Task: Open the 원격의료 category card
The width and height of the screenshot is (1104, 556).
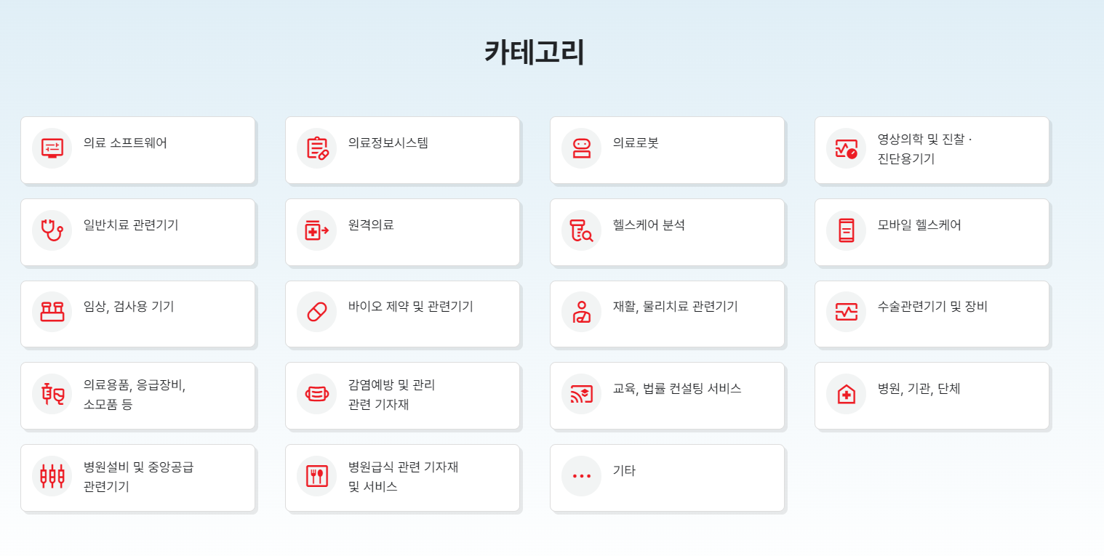Action: (x=402, y=232)
